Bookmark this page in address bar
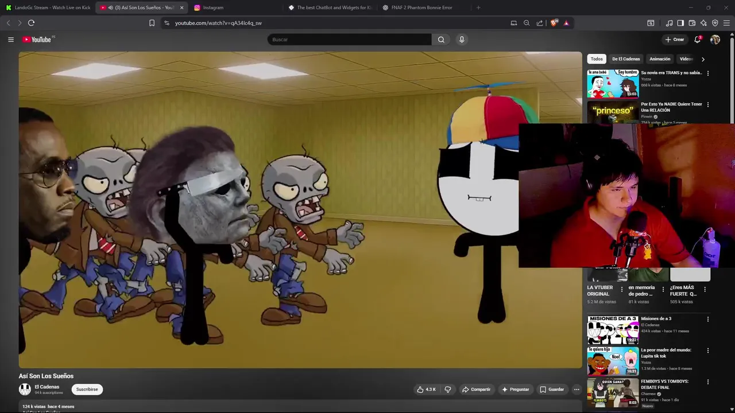The width and height of the screenshot is (735, 413). pos(152,23)
